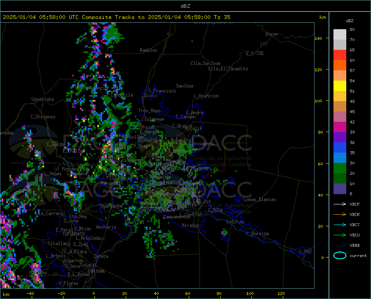Image resolution: width=371 pixels, height=299 pixels.
Task: Click the 'Lomas_Blancas' map label
Action: pyautogui.click(x=260, y=199)
